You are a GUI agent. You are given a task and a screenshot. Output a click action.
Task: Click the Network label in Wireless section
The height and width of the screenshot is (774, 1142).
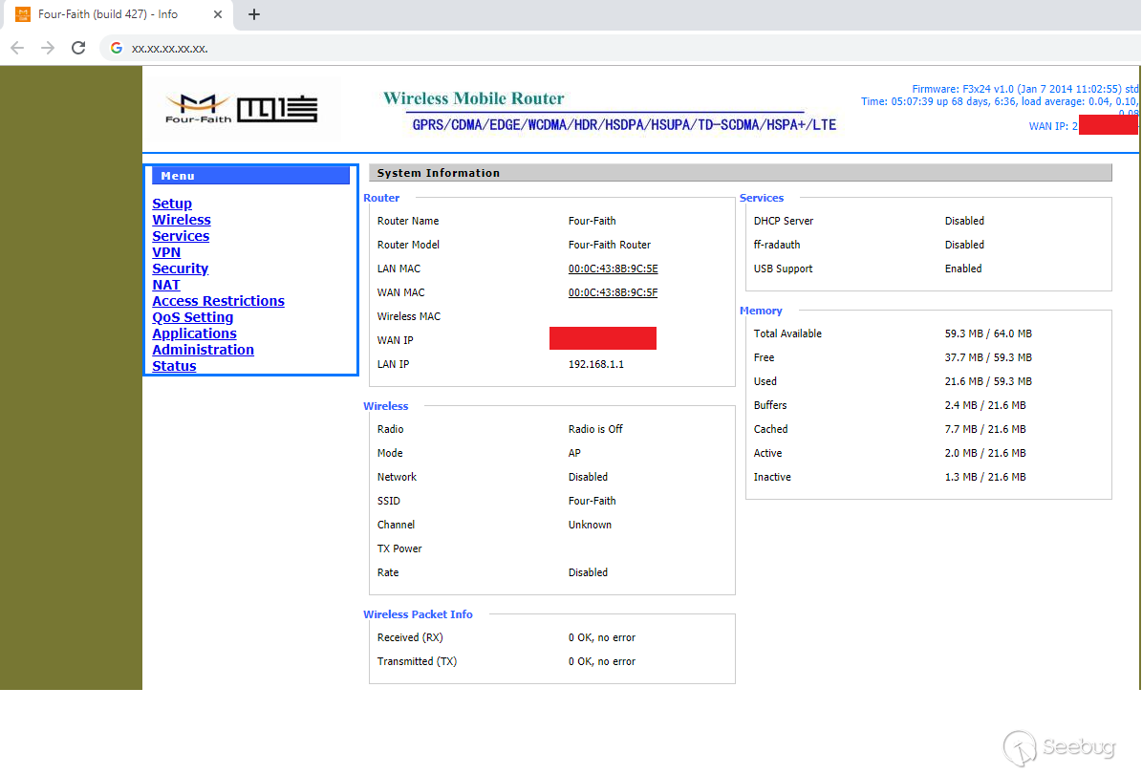click(x=397, y=477)
